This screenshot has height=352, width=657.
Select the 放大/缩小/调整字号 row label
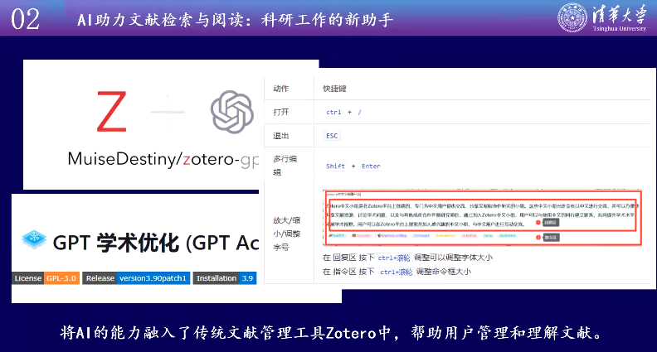[286, 234]
